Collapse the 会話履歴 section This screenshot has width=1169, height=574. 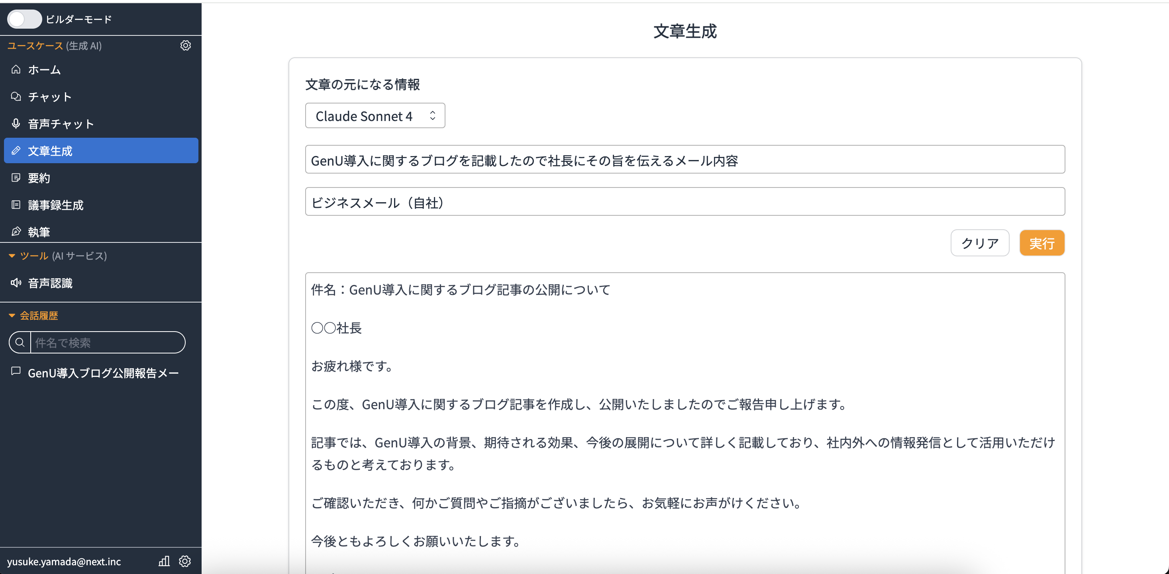click(x=12, y=316)
